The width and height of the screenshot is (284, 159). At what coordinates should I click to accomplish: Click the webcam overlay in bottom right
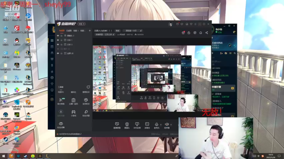(215, 138)
